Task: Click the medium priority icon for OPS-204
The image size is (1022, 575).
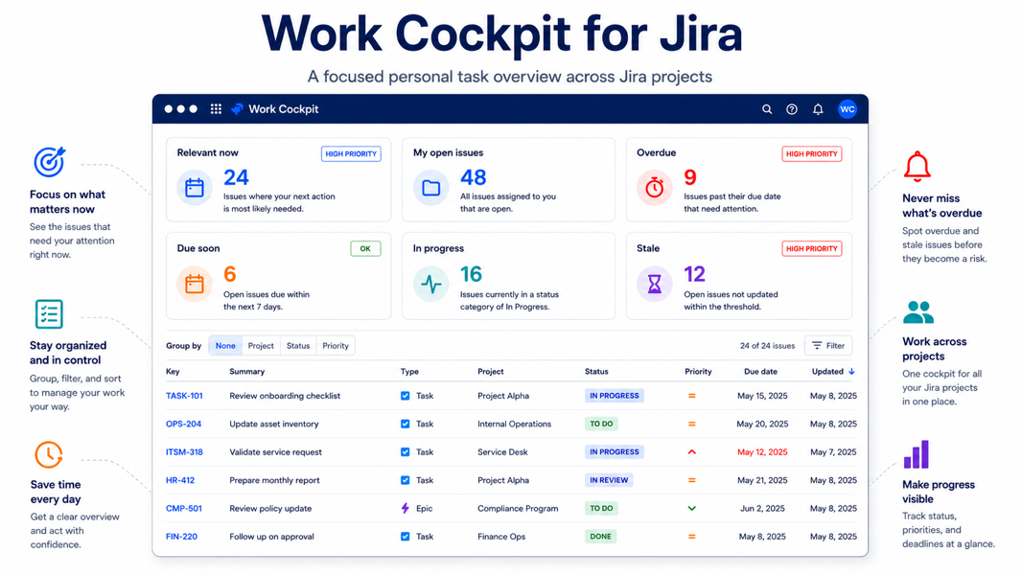Action: pos(691,424)
